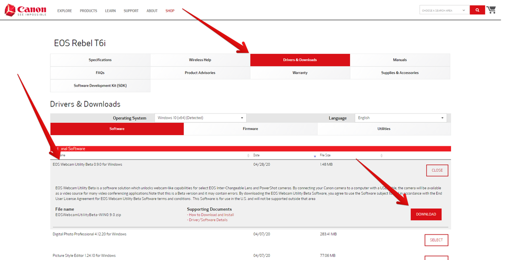
Task: Open the Warranty tab
Action: pos(300,73)
